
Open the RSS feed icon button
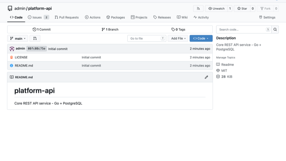pos(198,8)
